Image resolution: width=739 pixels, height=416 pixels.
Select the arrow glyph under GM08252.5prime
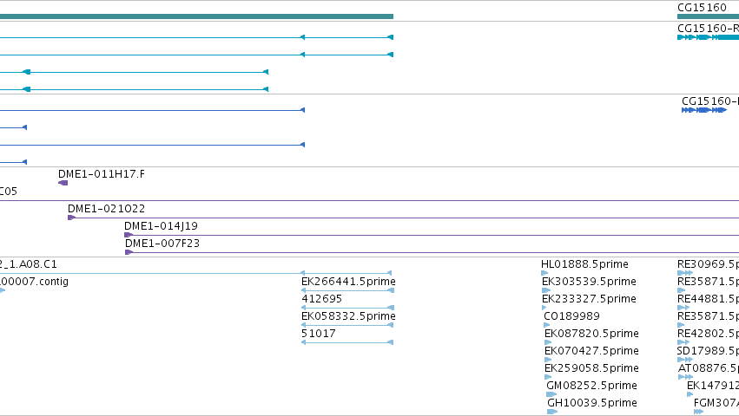pos(551,394)
